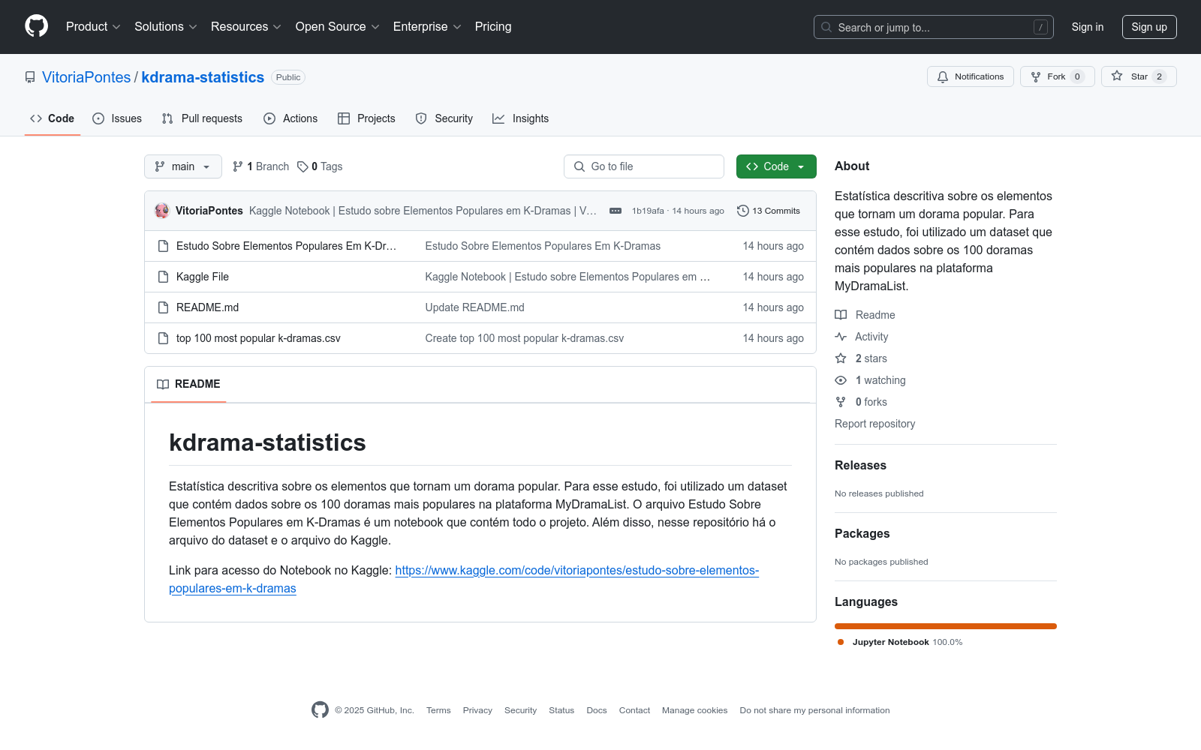Open the Kaggle notebook URL link
Image resolution: width=1201 pixels, height=750 pixels.
[464, 580]
